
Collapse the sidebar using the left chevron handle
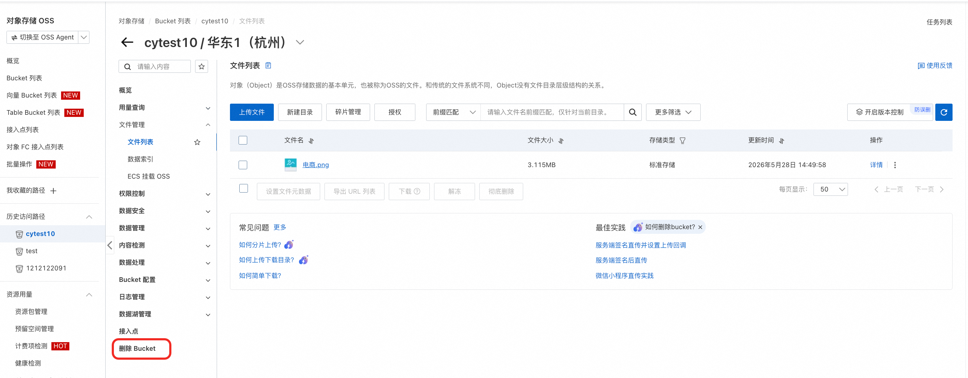click(110, 246)
